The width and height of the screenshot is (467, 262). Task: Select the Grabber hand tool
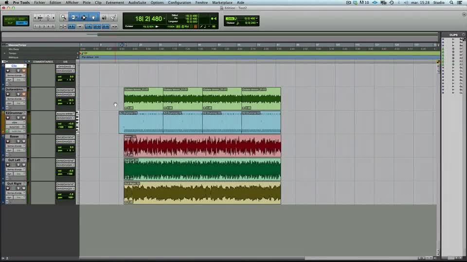93,17
